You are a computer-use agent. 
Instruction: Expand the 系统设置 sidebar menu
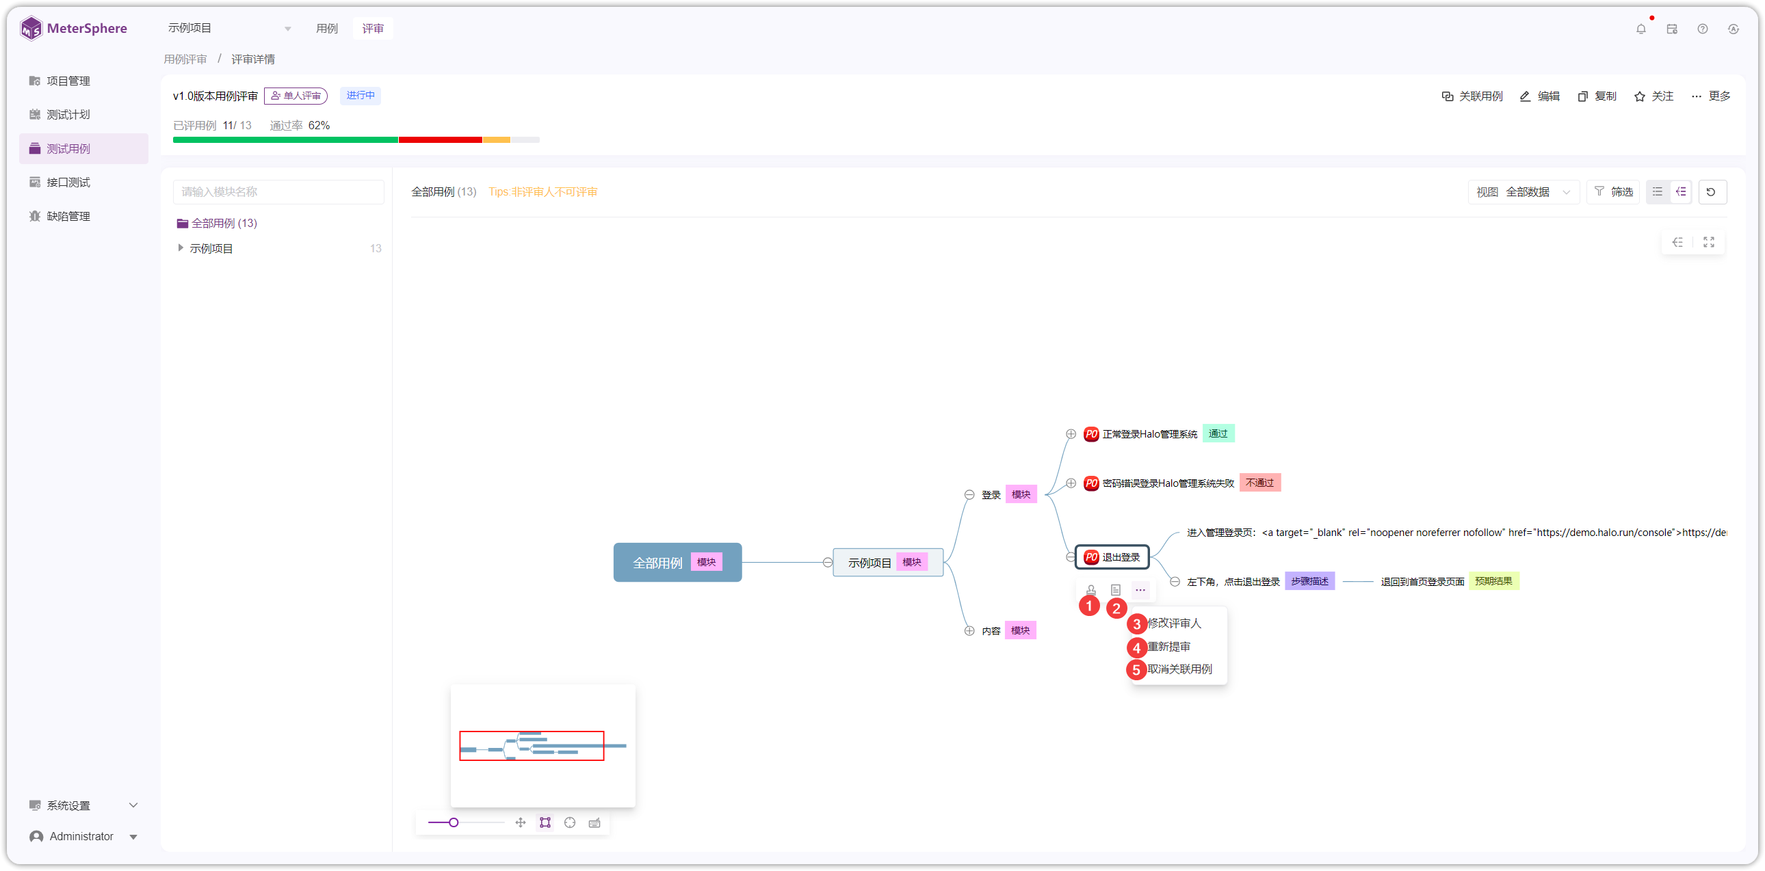click(x=83, y=805)
